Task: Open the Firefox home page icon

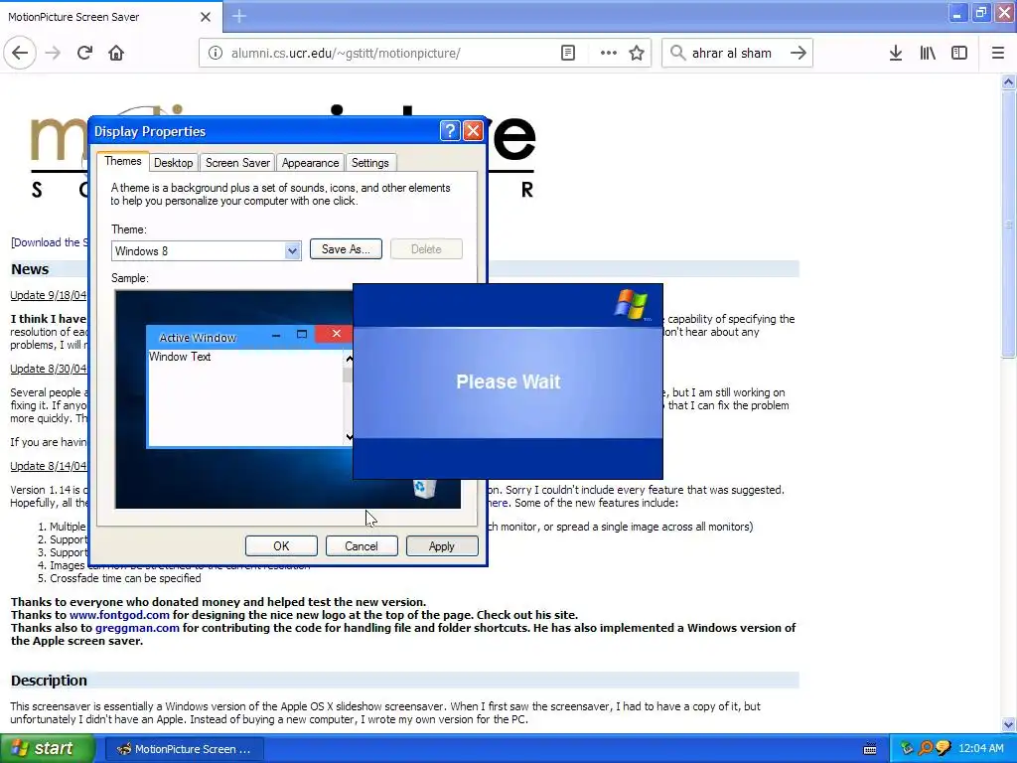Action: tap(116, 54)
